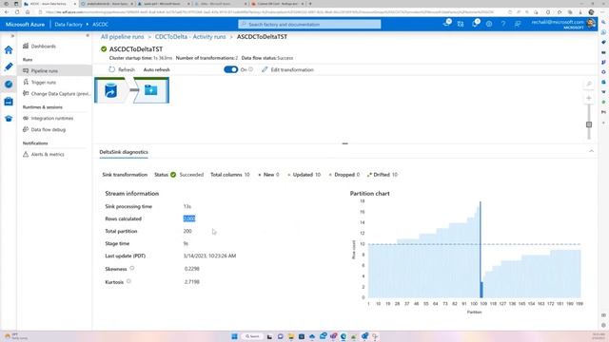Open the user account avatar

pos(591,24)
